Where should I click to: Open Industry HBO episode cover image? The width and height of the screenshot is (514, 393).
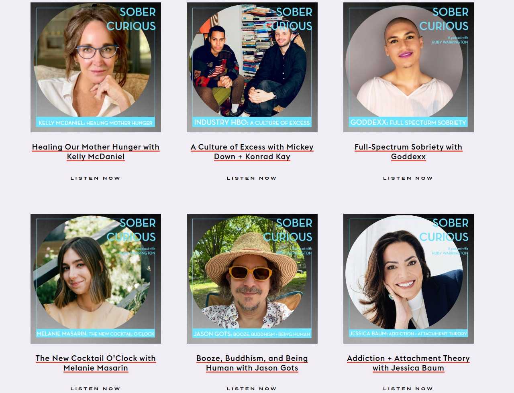pos(252,67)
